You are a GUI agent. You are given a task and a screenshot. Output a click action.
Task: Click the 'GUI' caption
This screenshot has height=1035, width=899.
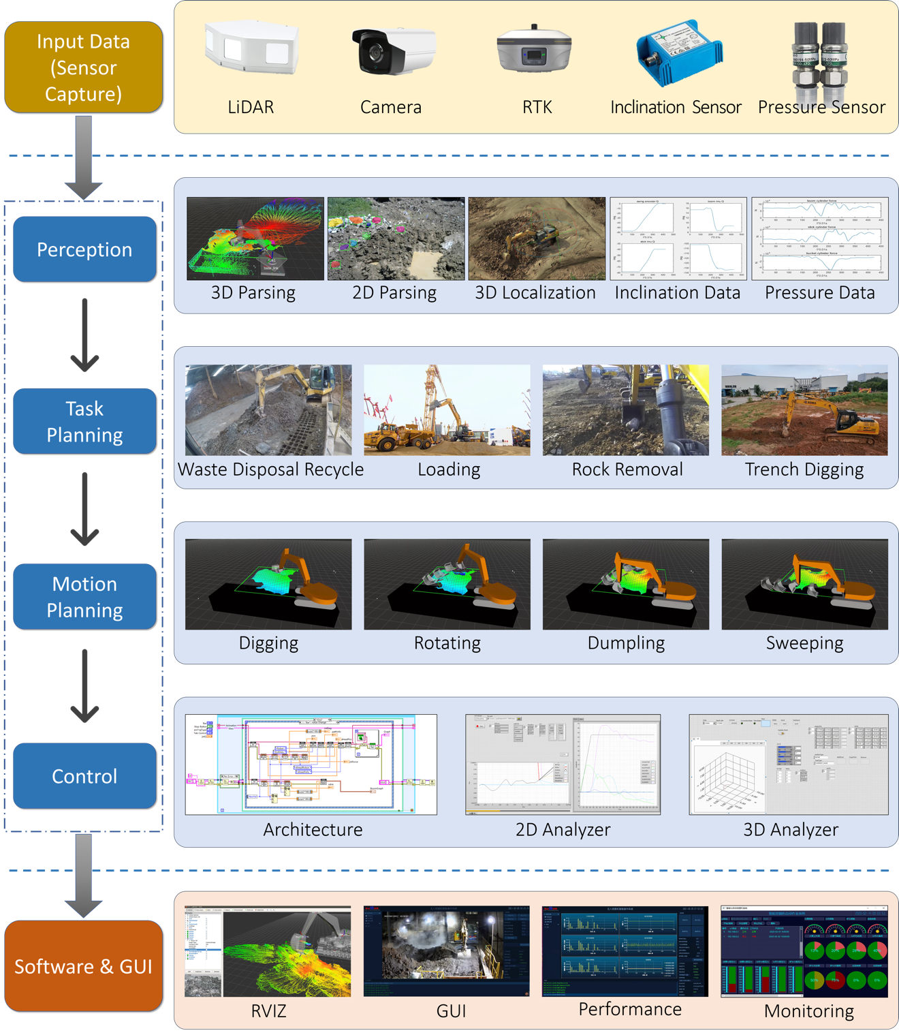point(451,1010)
